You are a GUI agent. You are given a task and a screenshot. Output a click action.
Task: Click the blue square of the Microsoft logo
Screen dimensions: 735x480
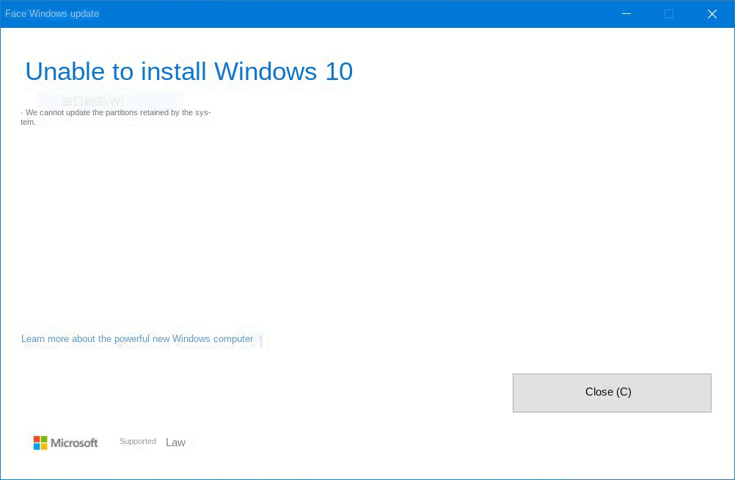point(37,446)
